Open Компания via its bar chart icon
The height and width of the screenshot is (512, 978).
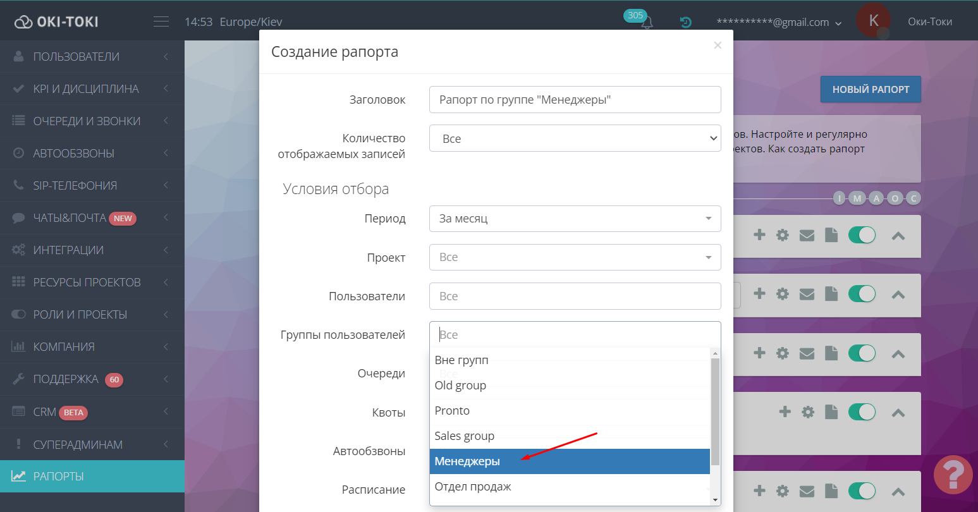19,346
